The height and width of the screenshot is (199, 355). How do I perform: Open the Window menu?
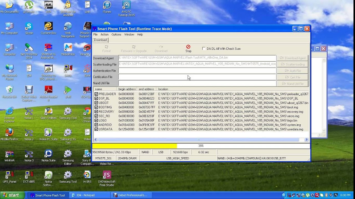pyautogui.click(x=129, y=35)
